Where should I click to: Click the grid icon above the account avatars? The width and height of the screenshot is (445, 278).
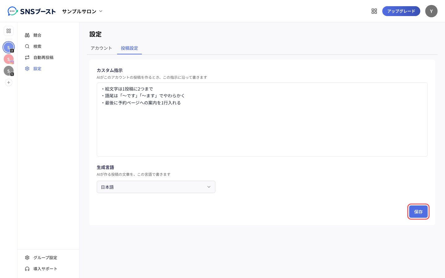click(9, 31)
